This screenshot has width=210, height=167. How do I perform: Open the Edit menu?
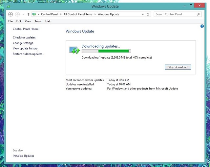[x=19, y=21]
